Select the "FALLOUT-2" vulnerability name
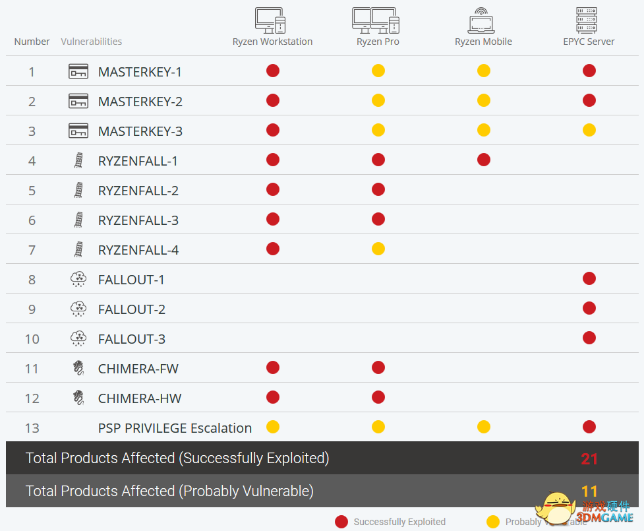 tap(132, 309)
